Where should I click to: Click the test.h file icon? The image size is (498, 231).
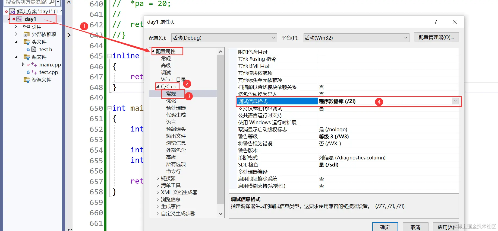tap(34, 49)
